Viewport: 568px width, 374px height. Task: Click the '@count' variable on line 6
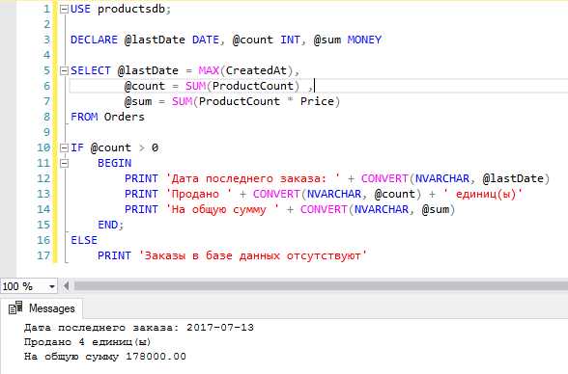pyautogui.click(x=145, y=86)
